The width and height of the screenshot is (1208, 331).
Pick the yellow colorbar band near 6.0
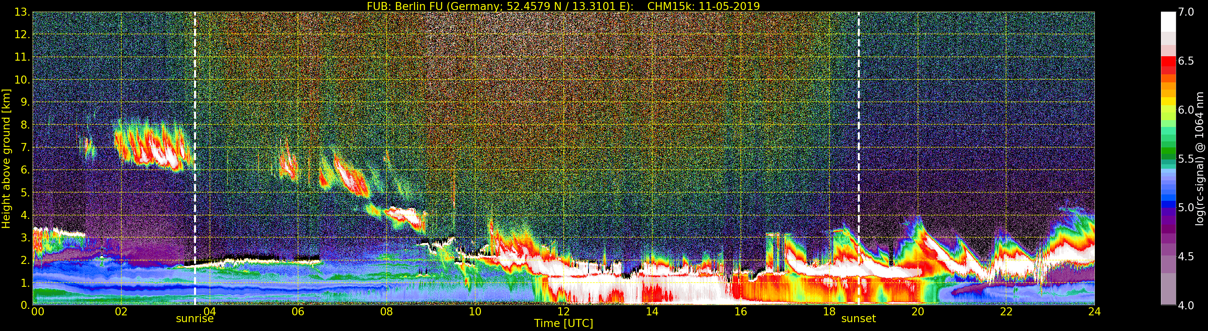[x=1168, y=101]
